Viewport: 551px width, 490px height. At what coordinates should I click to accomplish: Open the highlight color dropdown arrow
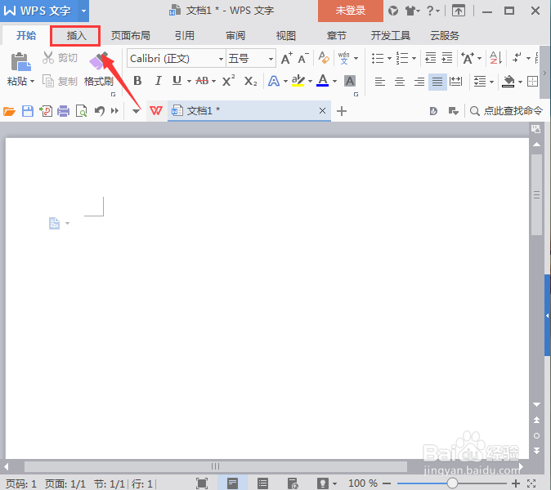tap(310, 82)
